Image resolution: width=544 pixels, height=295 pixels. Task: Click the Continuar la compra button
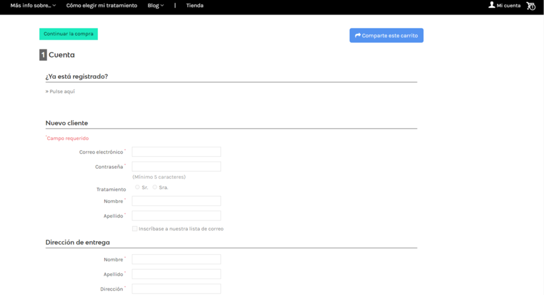tap(69, 34)
